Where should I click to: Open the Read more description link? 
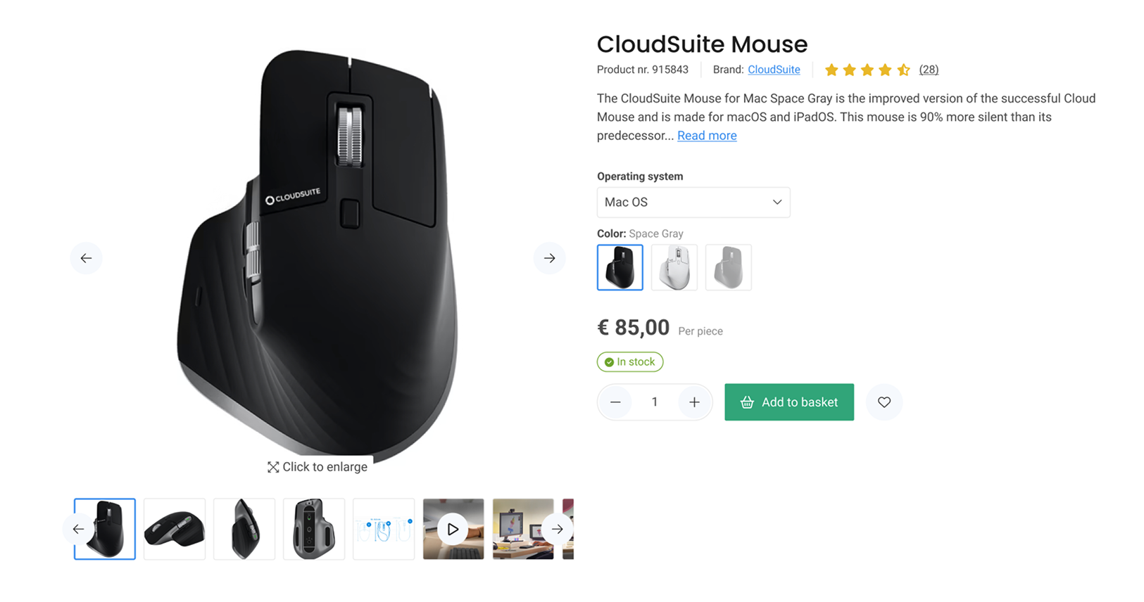point(707,136)
